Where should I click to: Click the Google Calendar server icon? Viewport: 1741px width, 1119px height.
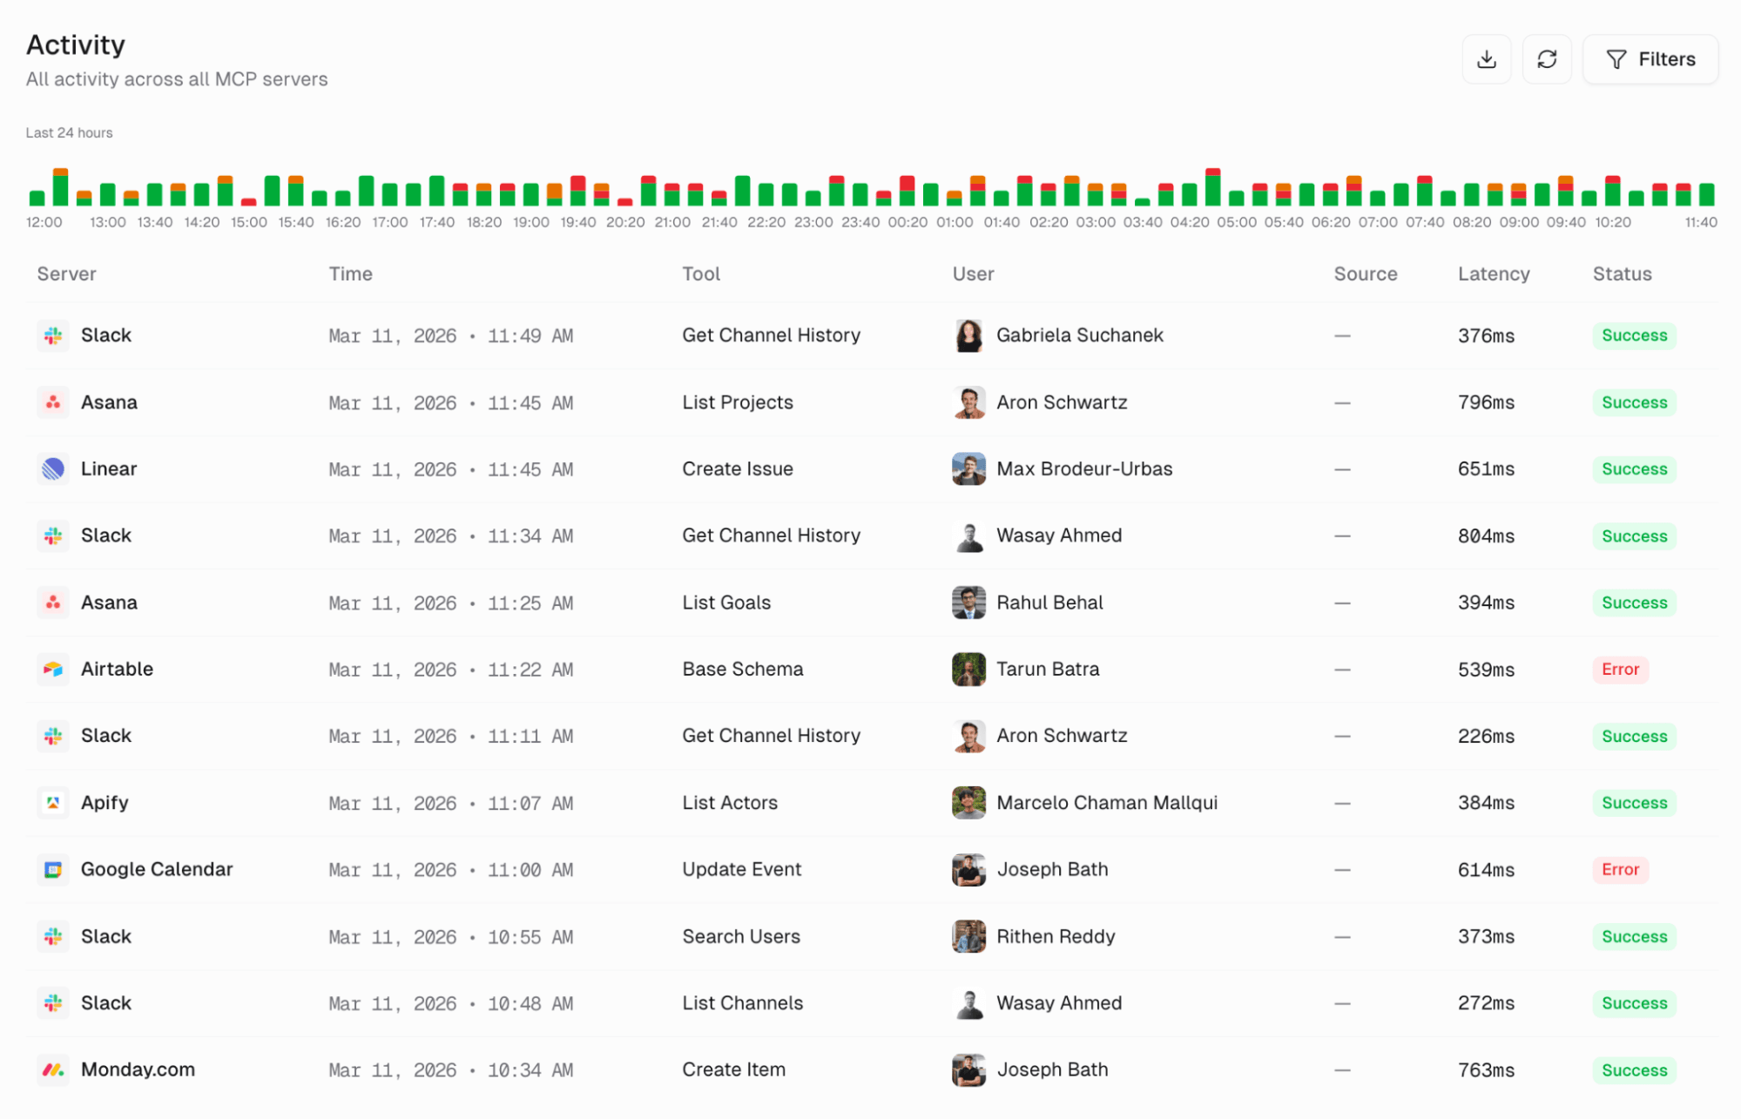53,869
